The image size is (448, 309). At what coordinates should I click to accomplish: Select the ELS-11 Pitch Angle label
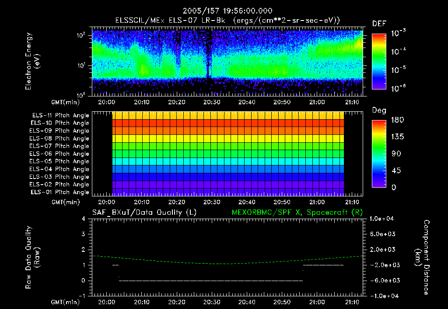point(60,116)
